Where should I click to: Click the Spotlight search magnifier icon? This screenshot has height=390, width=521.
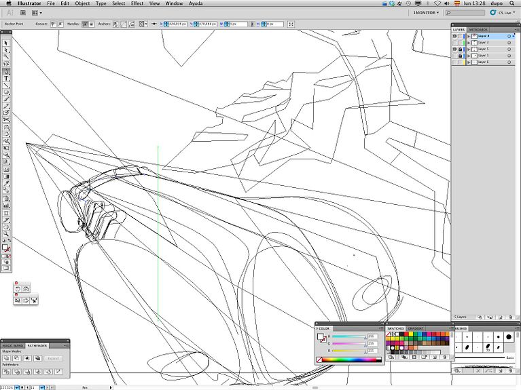[513, 3]
